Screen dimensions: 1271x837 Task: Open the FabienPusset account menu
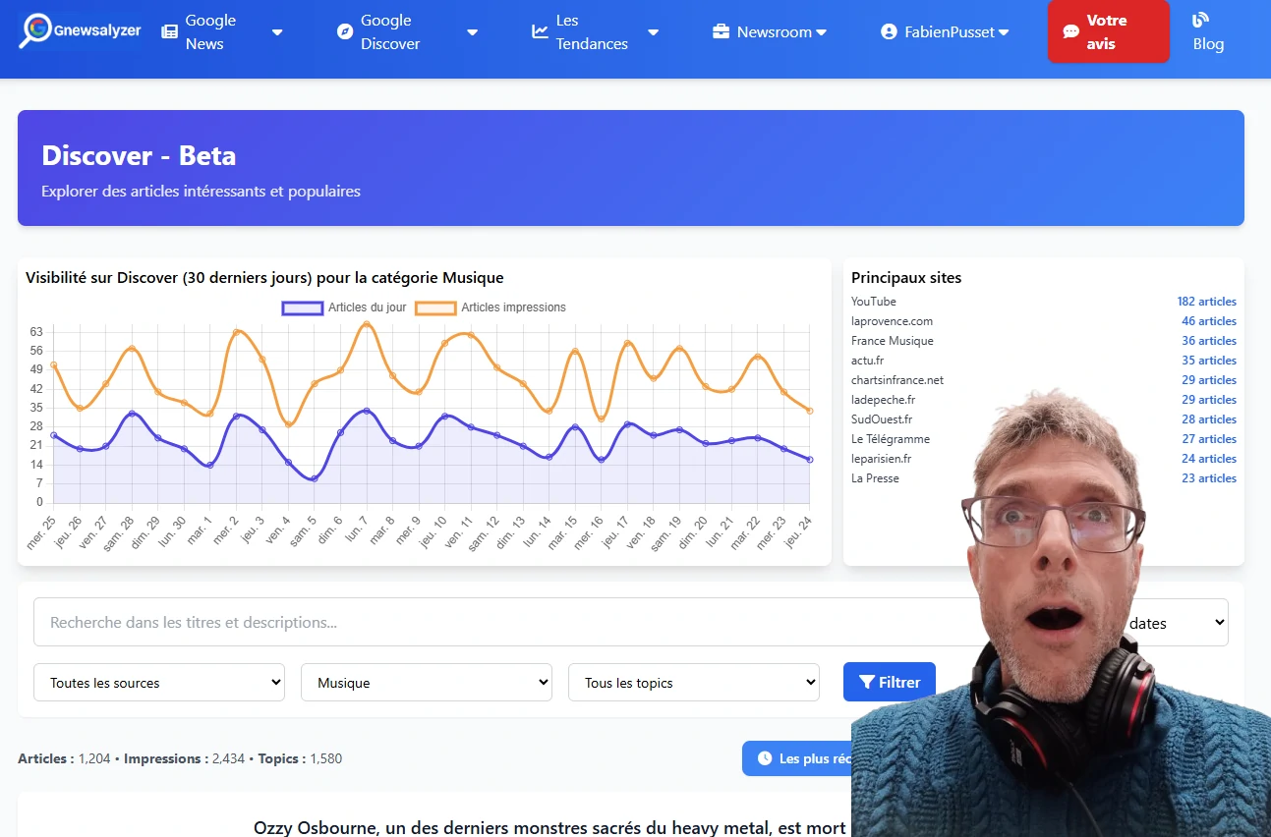[x=946, y=31]
